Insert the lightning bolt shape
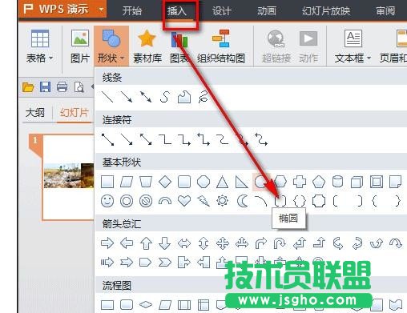The image size is (407, 313). (x=203, y=201)
